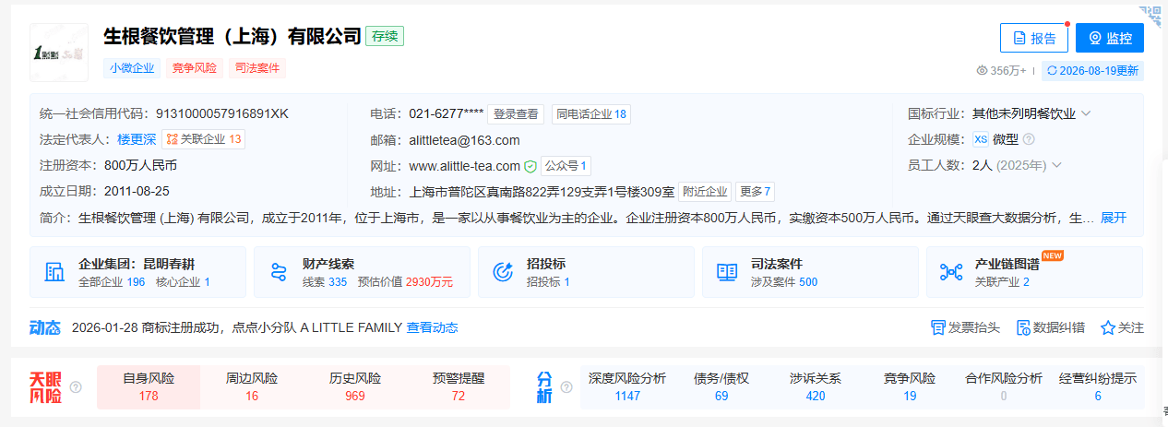Expand 更多 7 addresses

756,192
